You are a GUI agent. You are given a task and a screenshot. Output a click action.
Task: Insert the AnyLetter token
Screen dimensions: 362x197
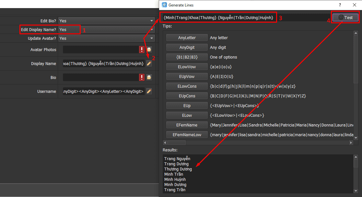click(x=187, y=38)
